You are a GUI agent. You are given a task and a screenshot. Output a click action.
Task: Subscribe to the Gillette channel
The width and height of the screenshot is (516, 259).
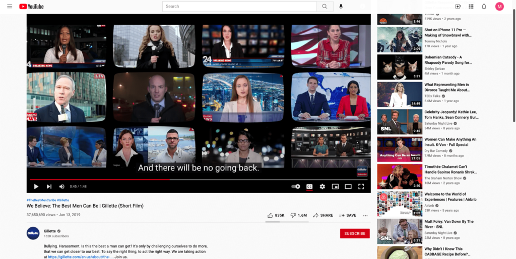(355, 233)
